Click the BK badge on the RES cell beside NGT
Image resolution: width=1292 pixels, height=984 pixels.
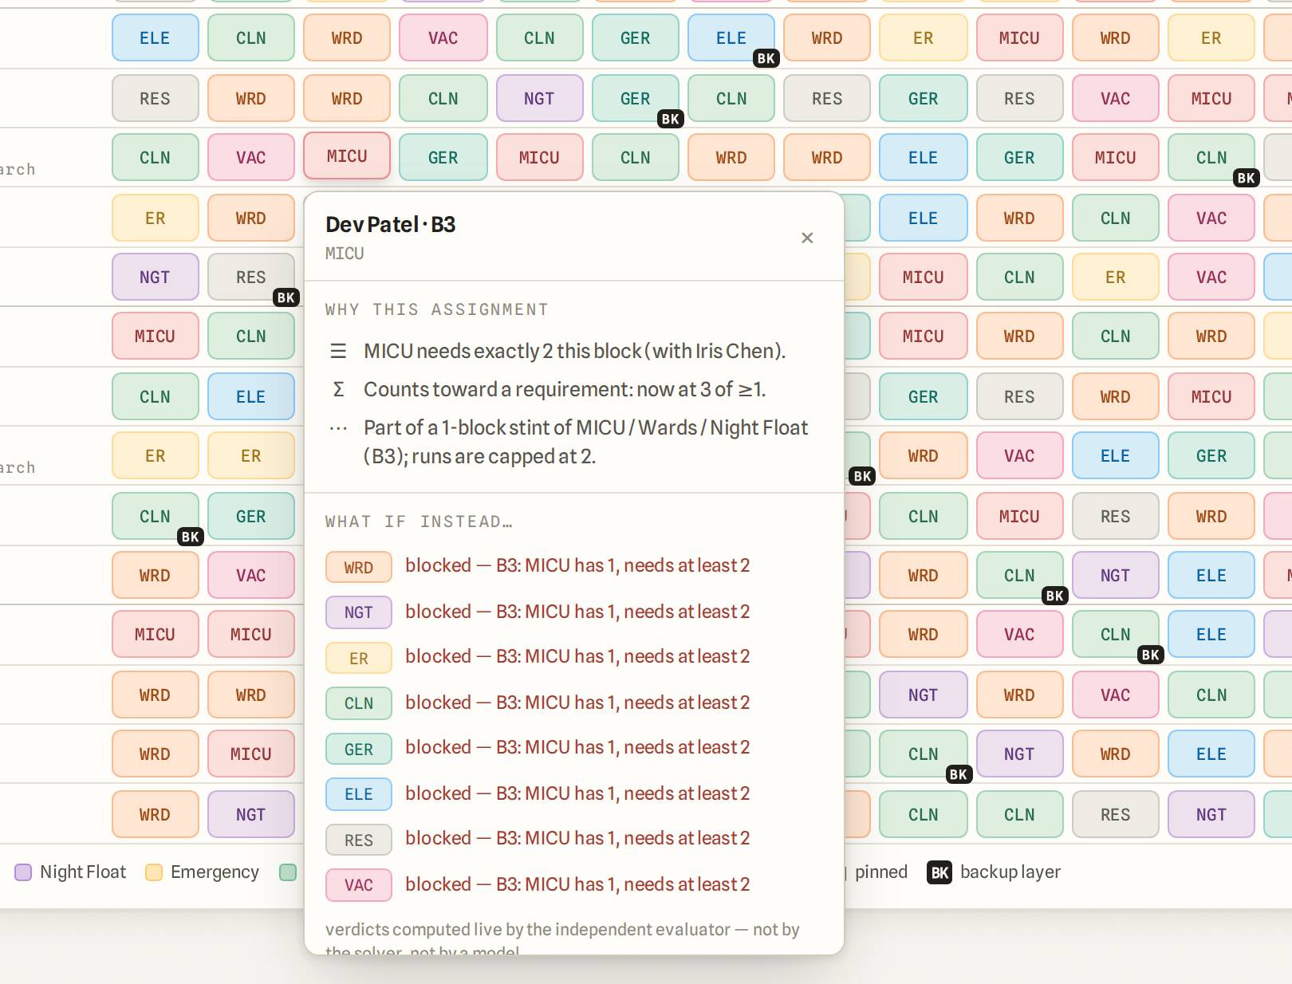click(286, 297)
